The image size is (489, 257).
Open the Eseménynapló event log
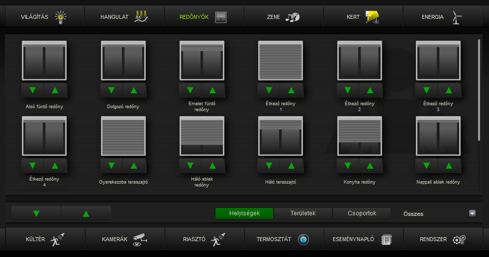[363, 239]
